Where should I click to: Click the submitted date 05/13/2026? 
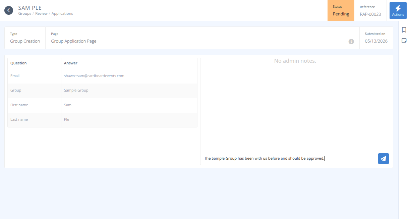click(x=376, y=41)
